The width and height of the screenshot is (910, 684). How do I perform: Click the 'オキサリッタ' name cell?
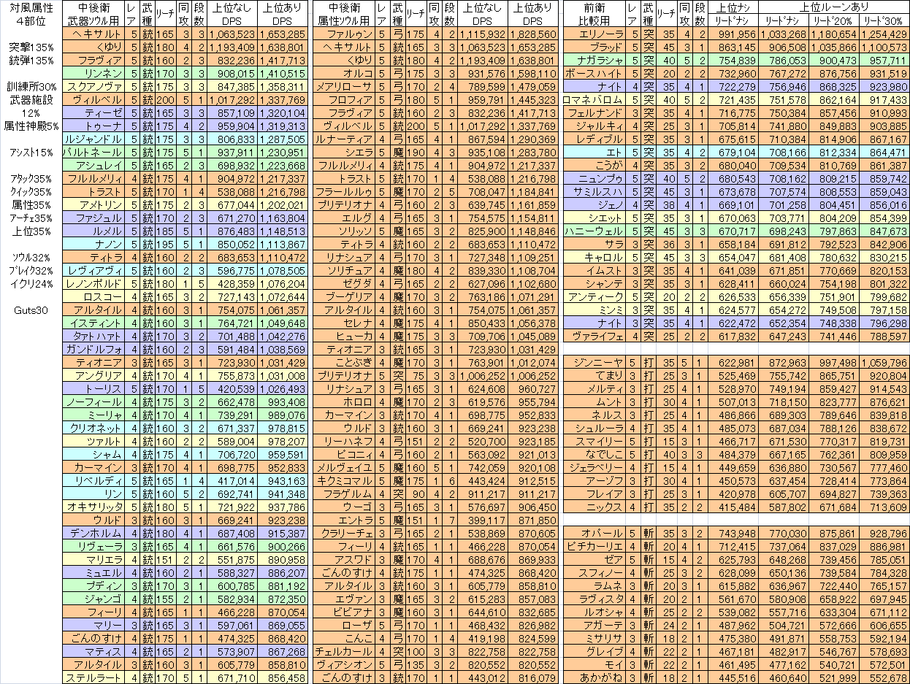click(x=93, y=507)
